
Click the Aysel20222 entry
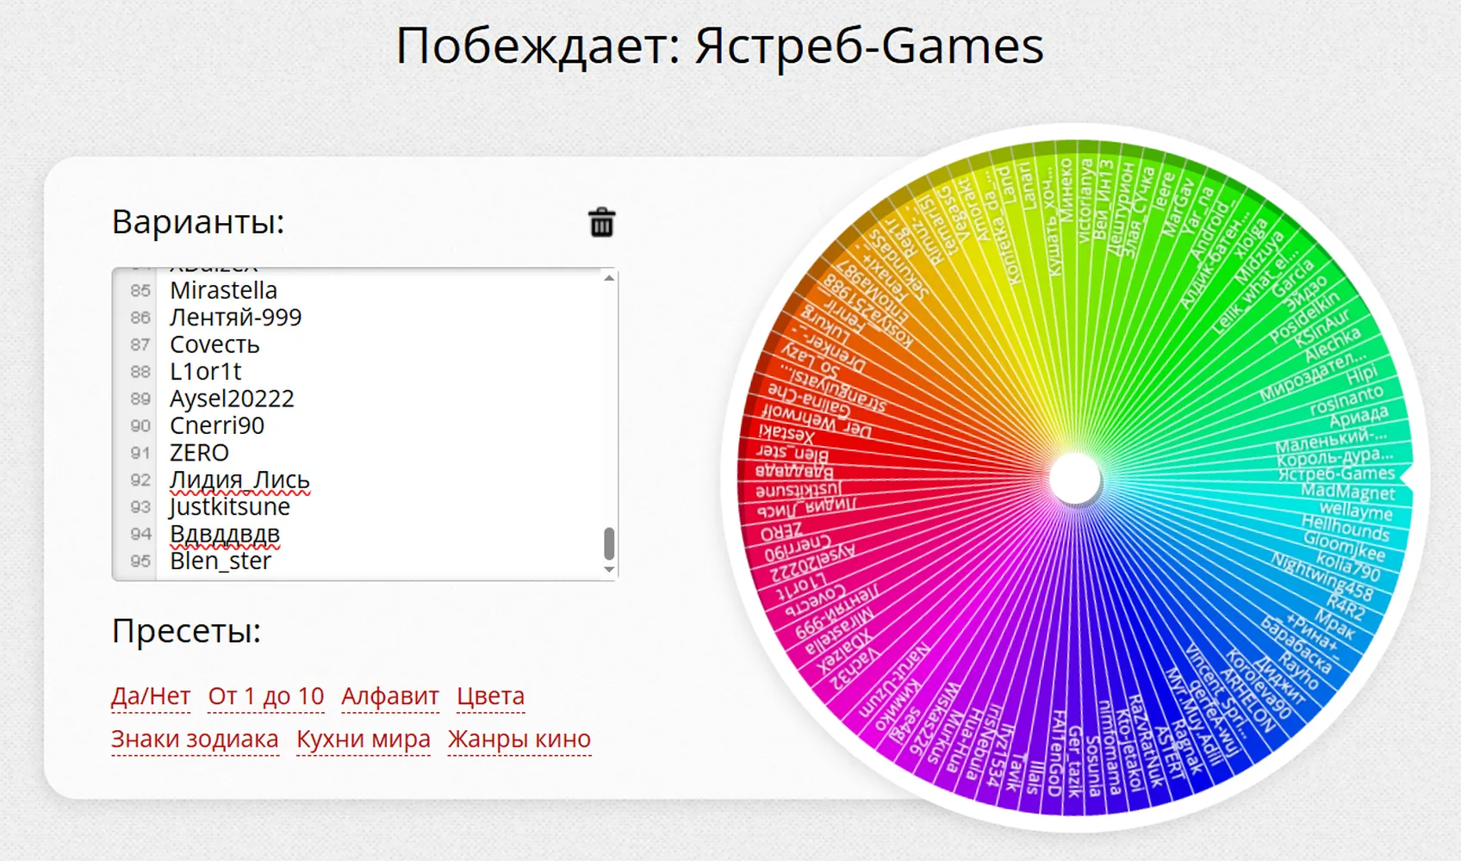232,399
